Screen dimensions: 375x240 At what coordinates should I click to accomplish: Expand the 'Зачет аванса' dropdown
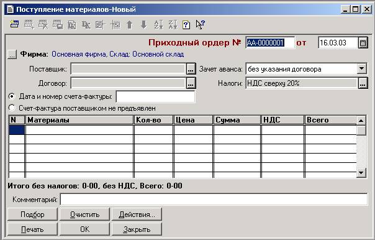pyautogui.click(x=362, y=69)
